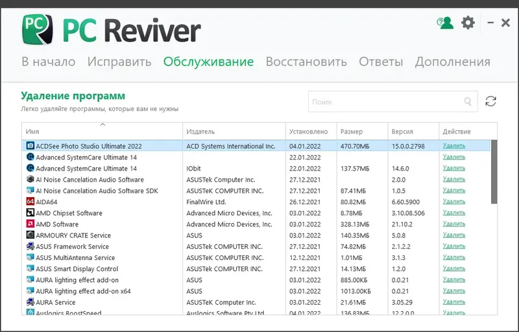This screenshot has width=519, height=332.
Task: Click publisher FinalWire Ltd.
Action: 206,202
